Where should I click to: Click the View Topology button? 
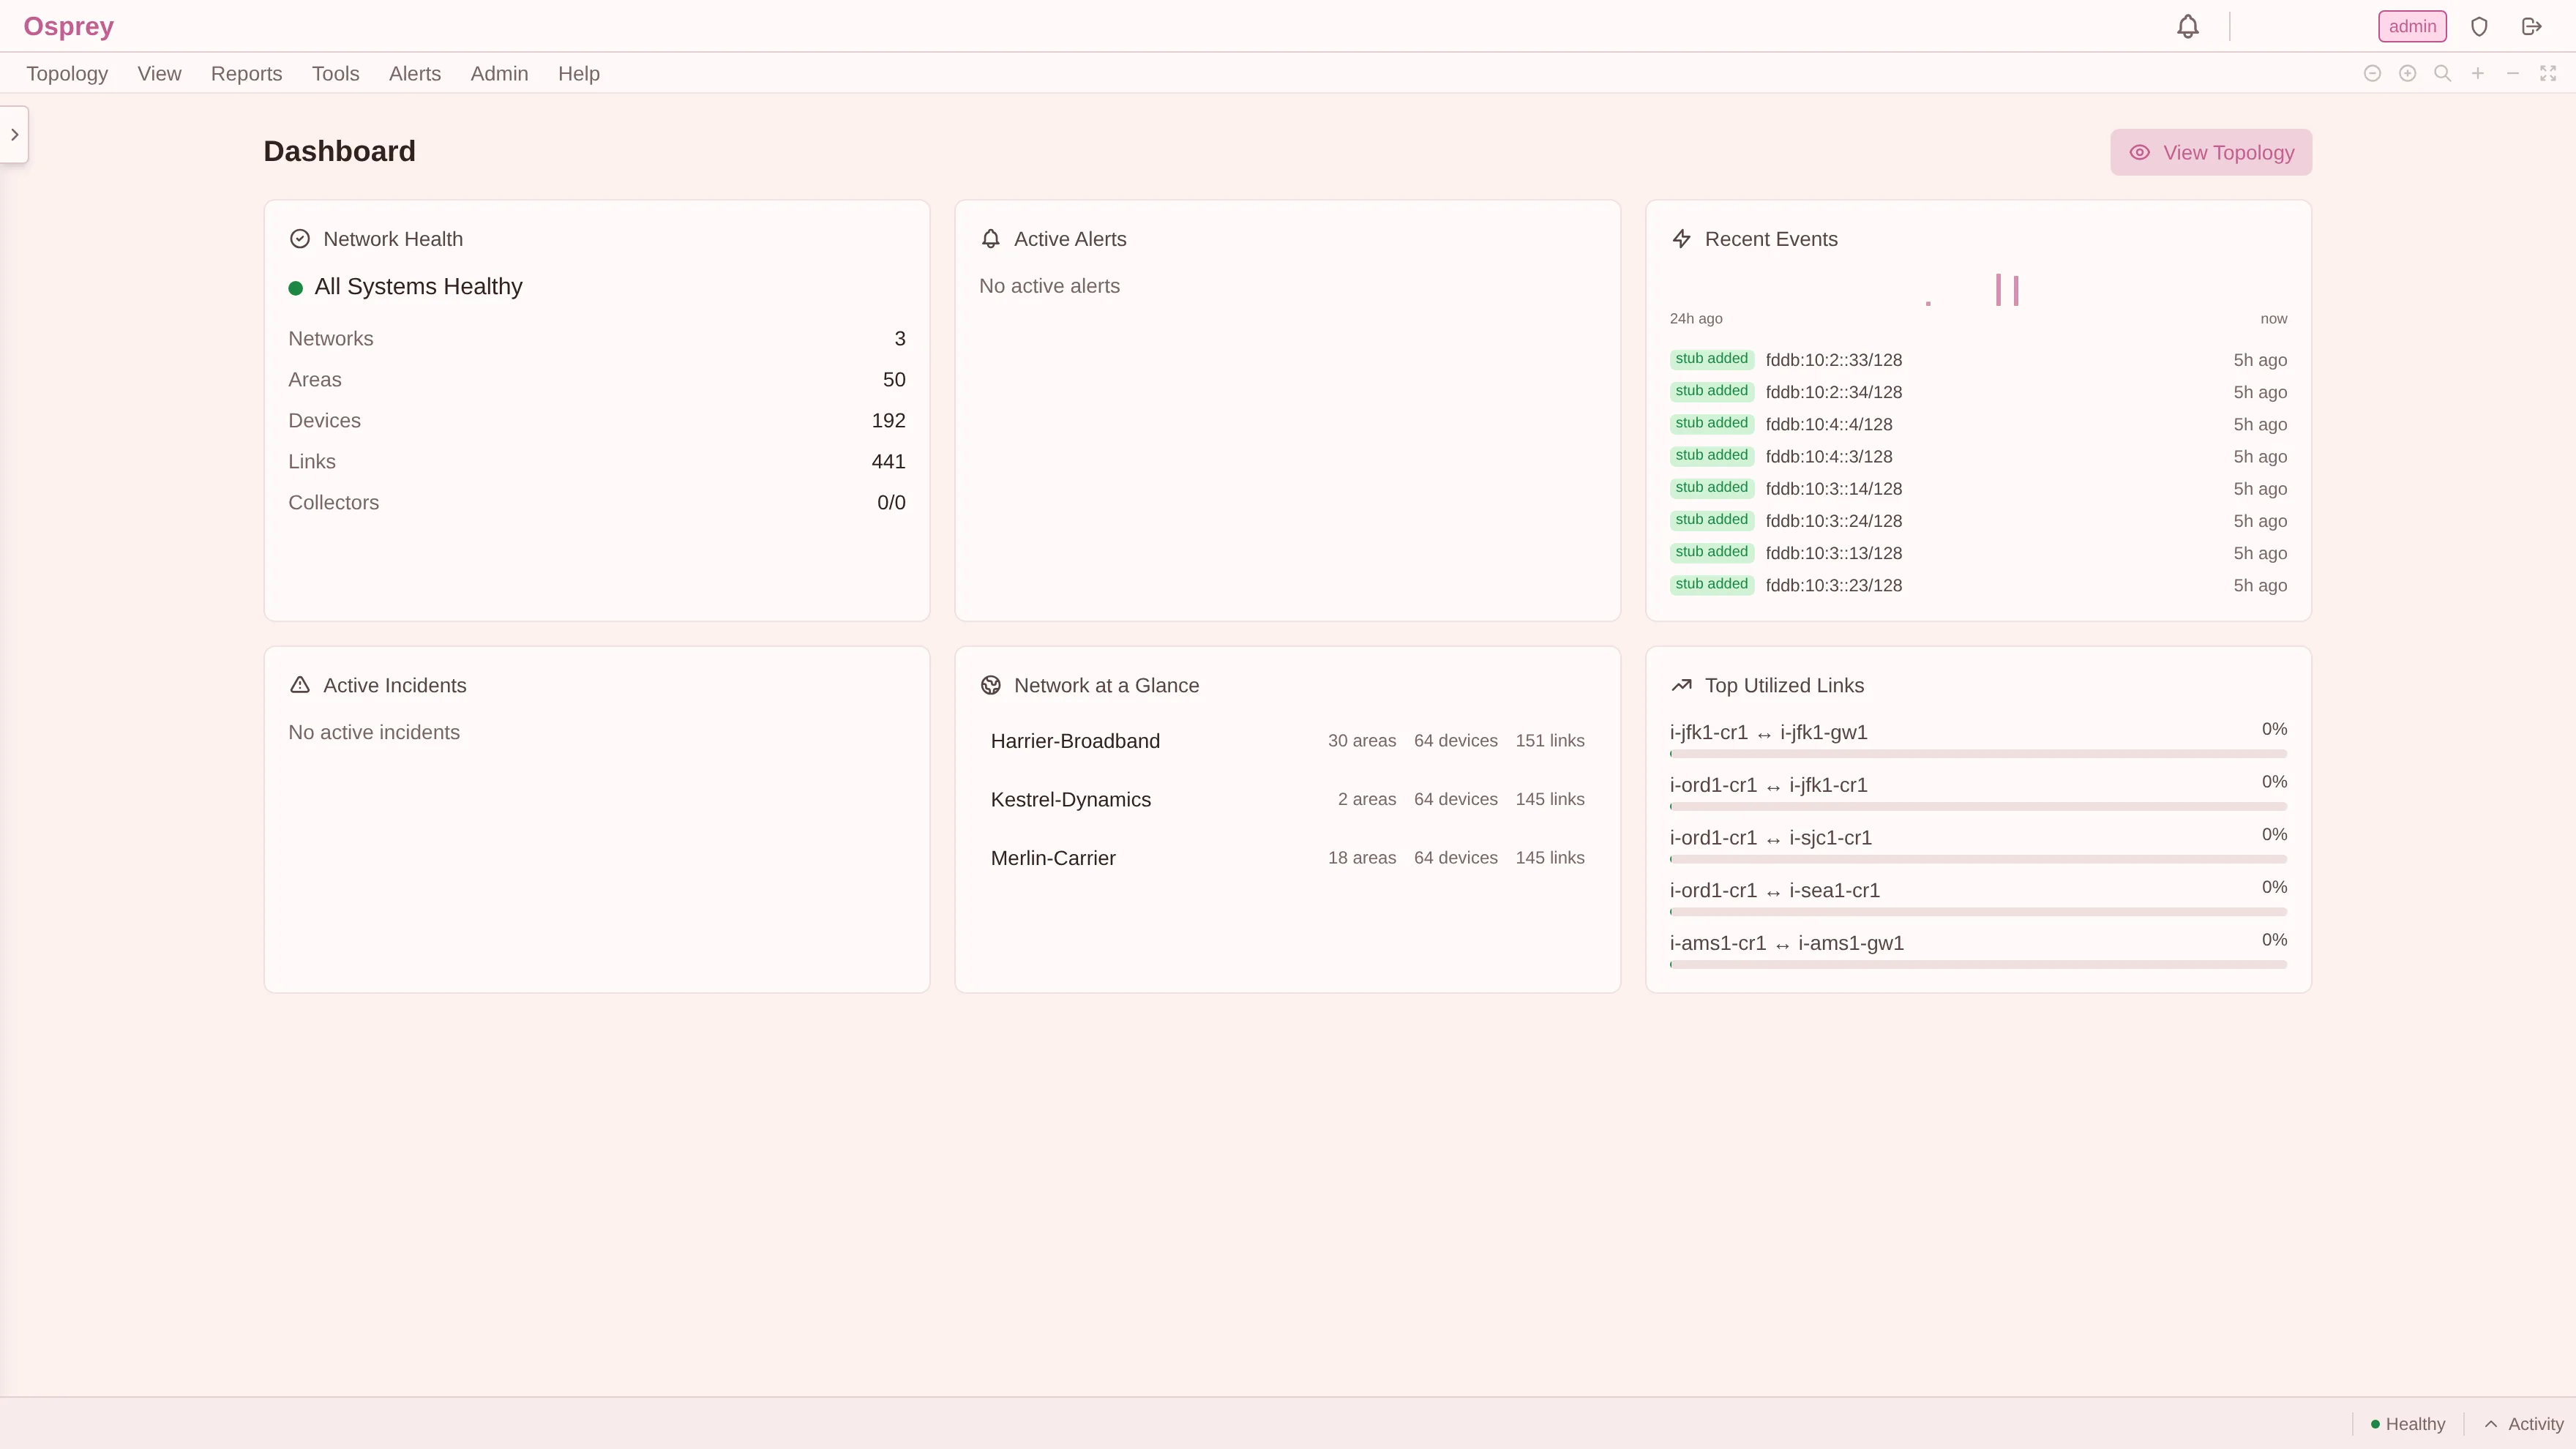point(2211,152)
